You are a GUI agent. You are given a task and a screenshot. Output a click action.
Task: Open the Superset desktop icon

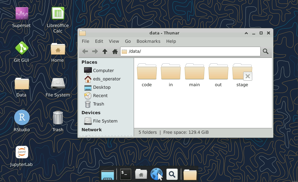coord(22,14)
